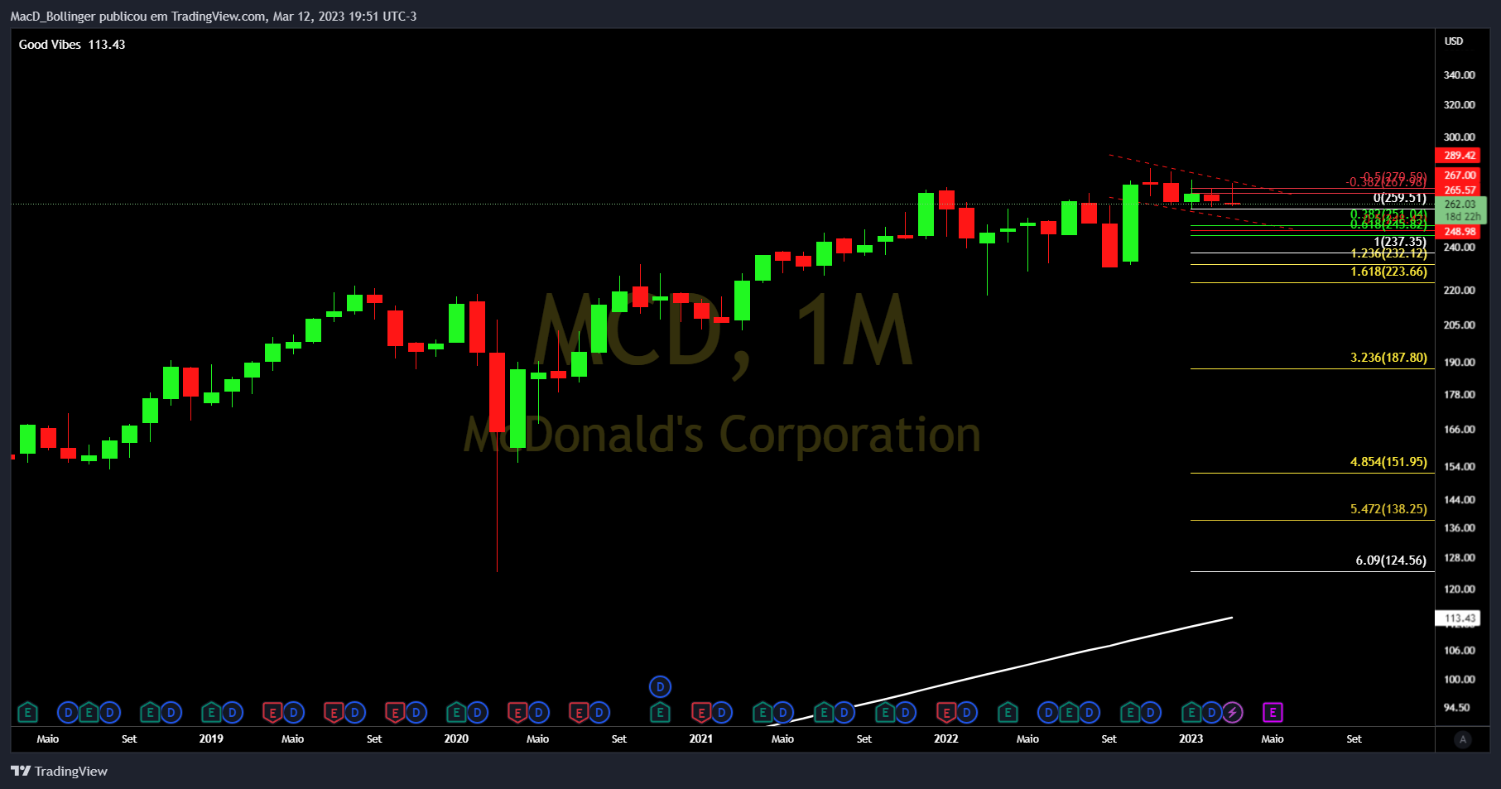
Task: Click the red 289.42 price label
Action: pyautogui.click(x=1459, y=156)
